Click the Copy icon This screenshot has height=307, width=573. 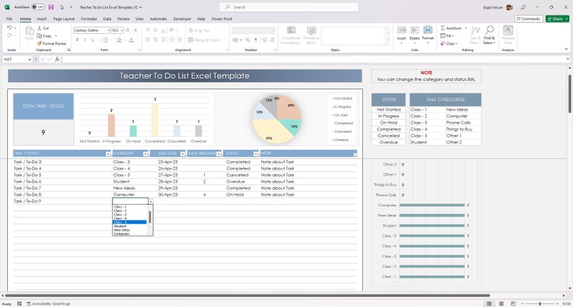(x=39, y=36)
